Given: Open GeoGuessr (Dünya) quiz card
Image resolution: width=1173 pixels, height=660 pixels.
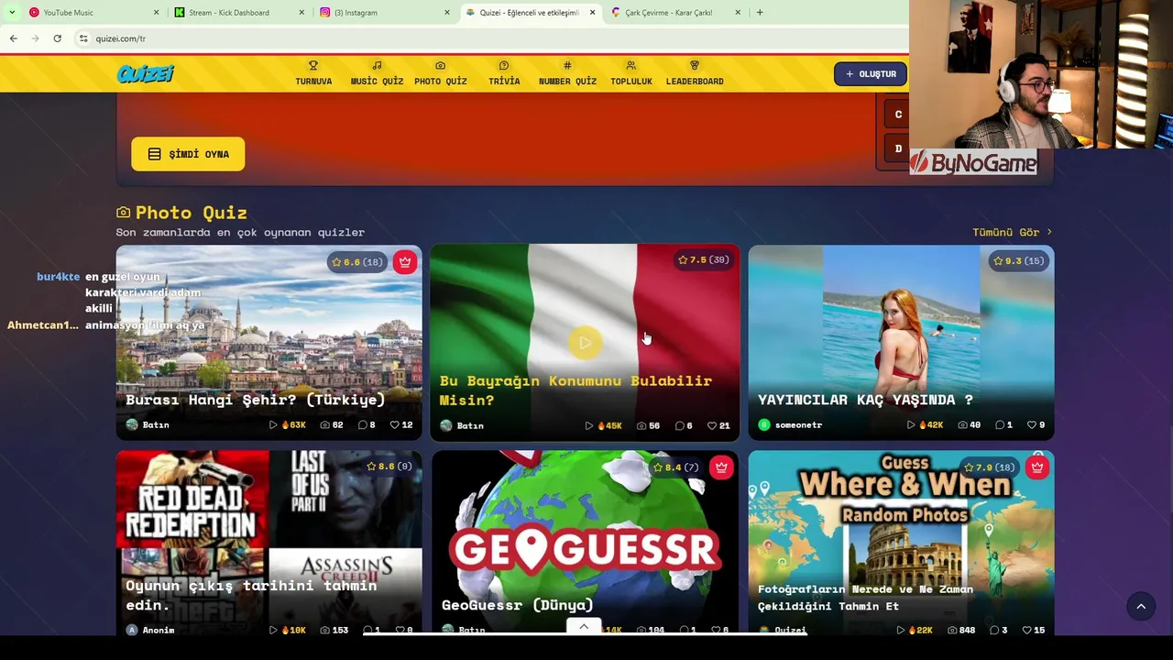Looking at the screenshot, I should [585, 543].
